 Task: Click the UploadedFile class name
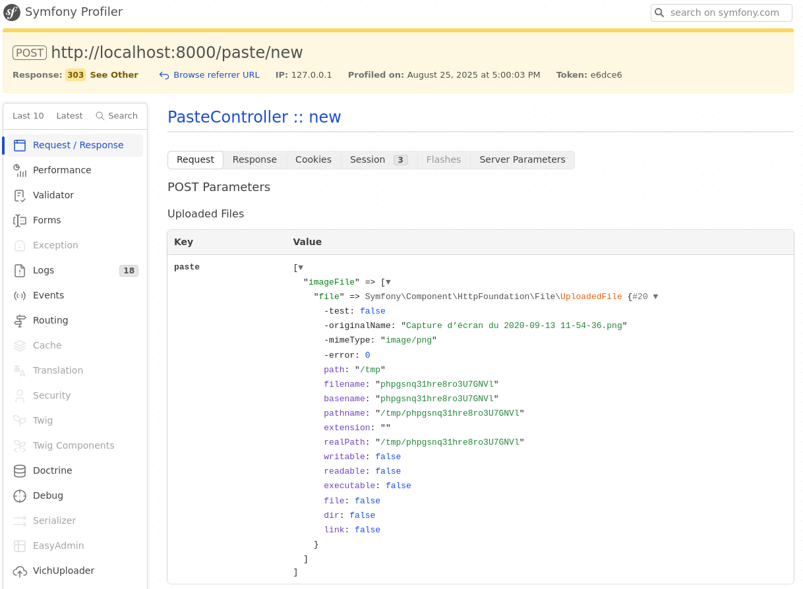click(591, 296)
